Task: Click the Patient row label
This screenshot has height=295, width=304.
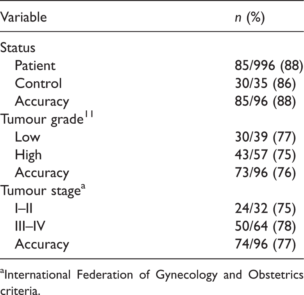Action: point(35,65)
